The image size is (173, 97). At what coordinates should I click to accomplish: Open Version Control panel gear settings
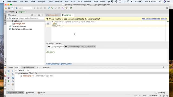point(164,67)
